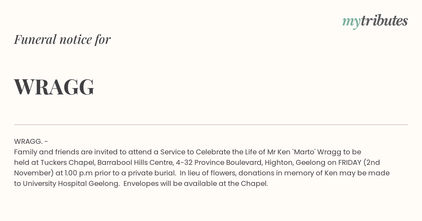
Task: Click "tributes" in the logo
Action: click(x=384, y=21)
